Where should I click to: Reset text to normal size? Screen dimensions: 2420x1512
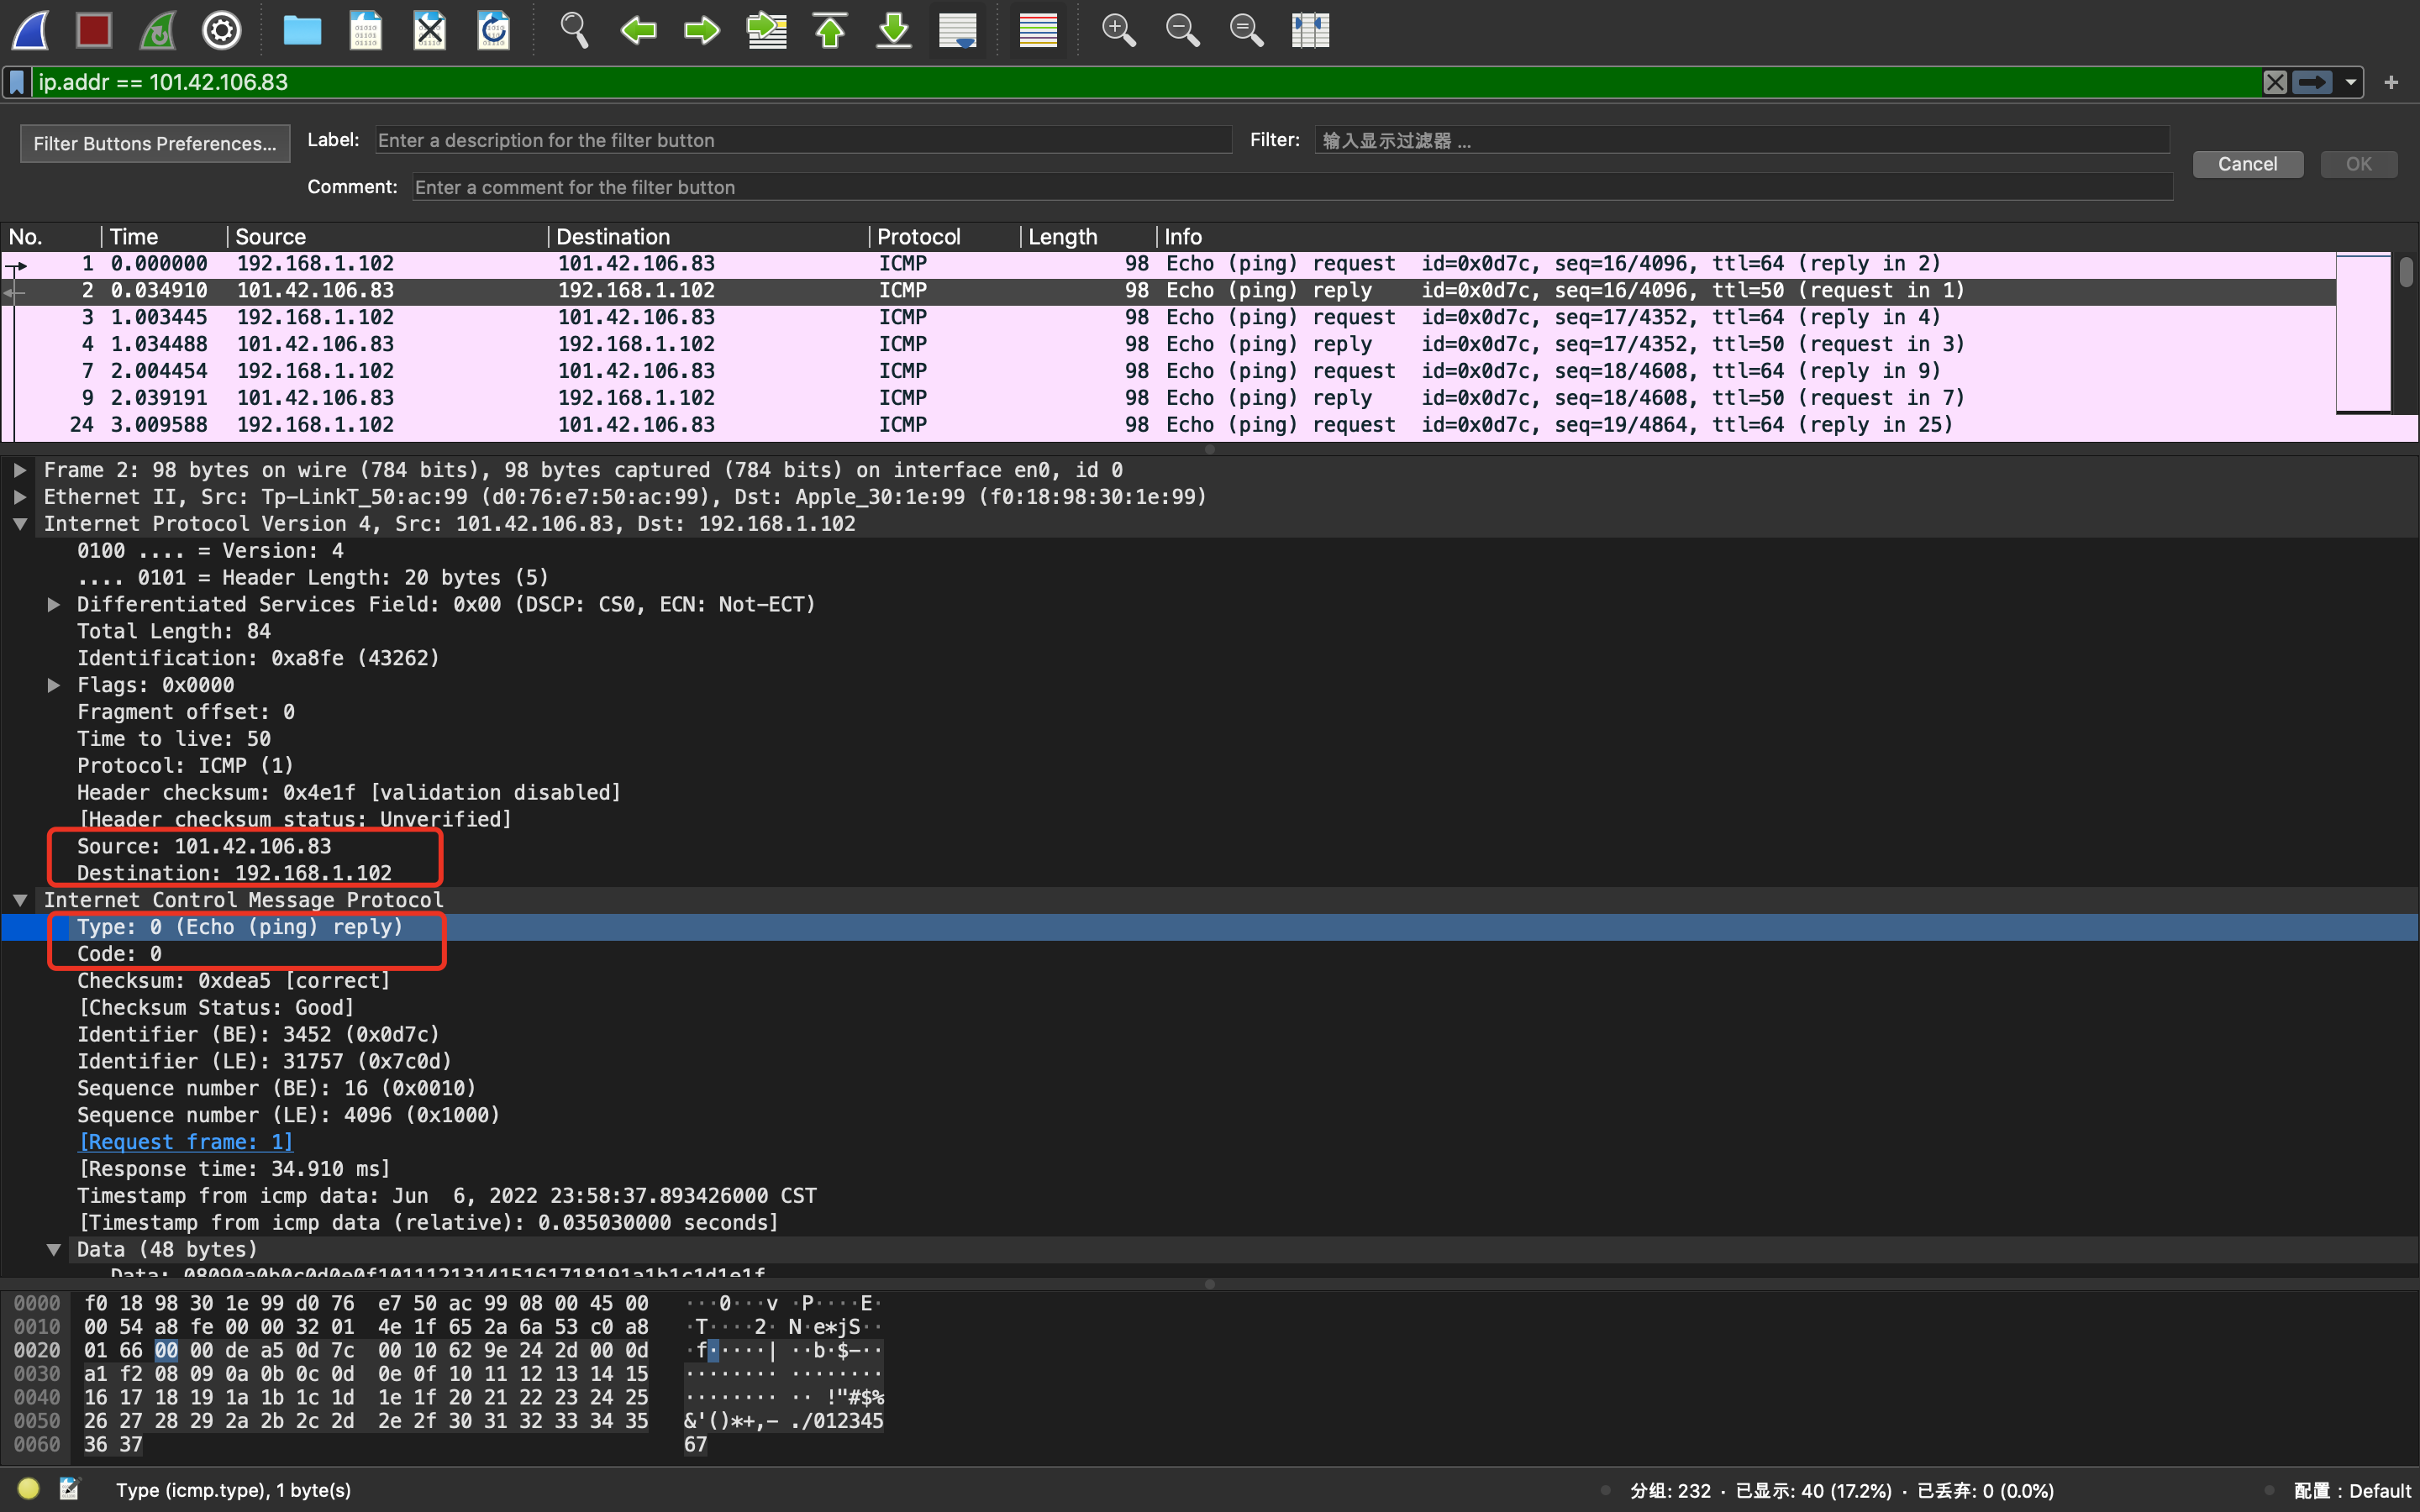pyautogui.click(x=1246, y=31)
